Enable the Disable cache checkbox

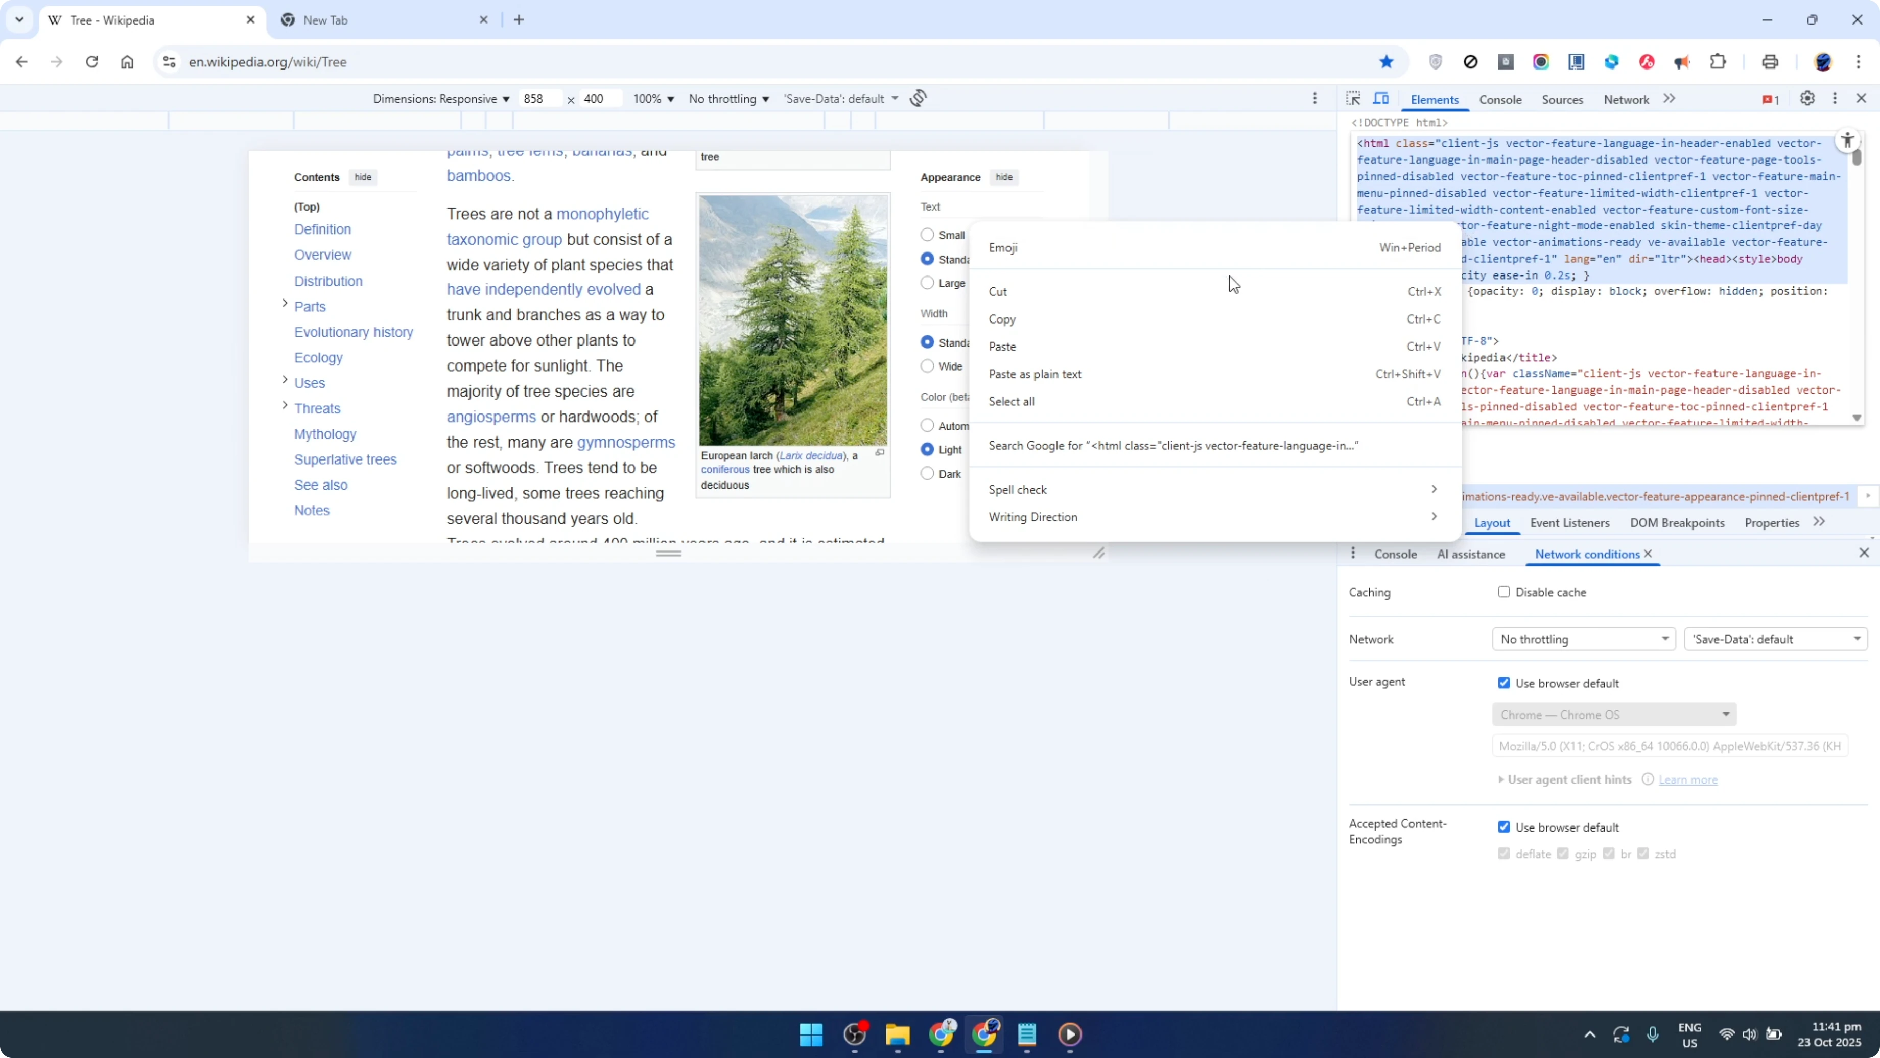[1503, 592]
